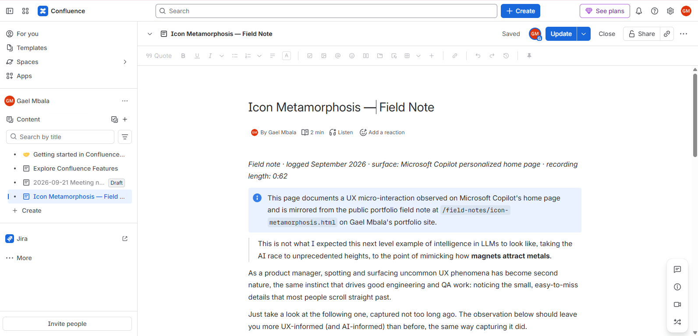Pin the editor toolbar
The height and width of the screenshot is (336, 698).
(x=529, y=56)
